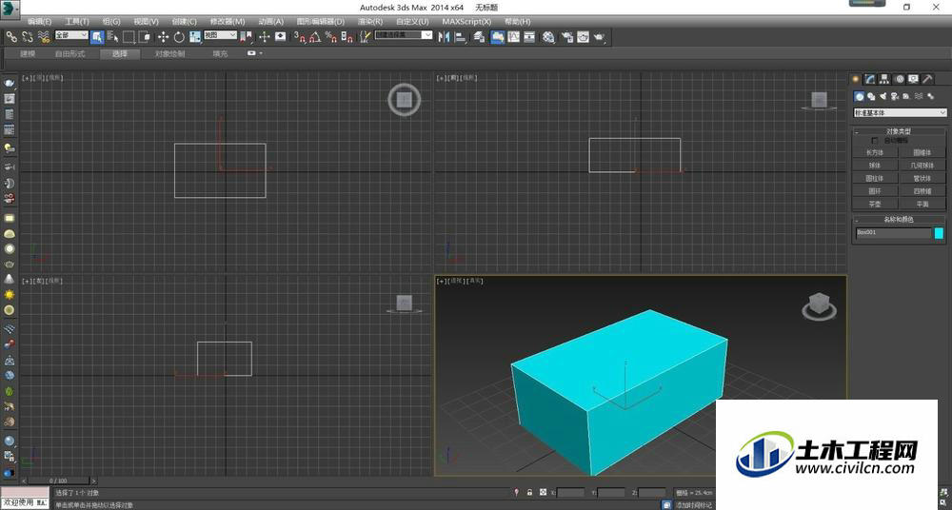Click the 球体 sphere button
The height and width of the screenshot is (510, 952).
tap(875, 166)
